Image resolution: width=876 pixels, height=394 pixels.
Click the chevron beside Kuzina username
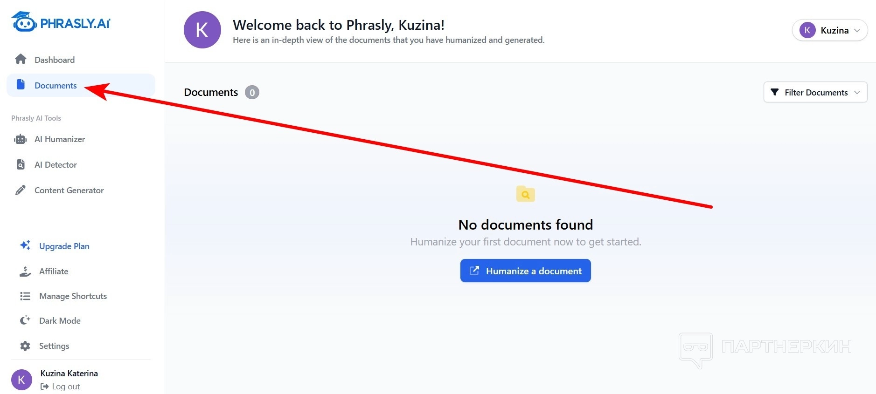tap(857, 30)
